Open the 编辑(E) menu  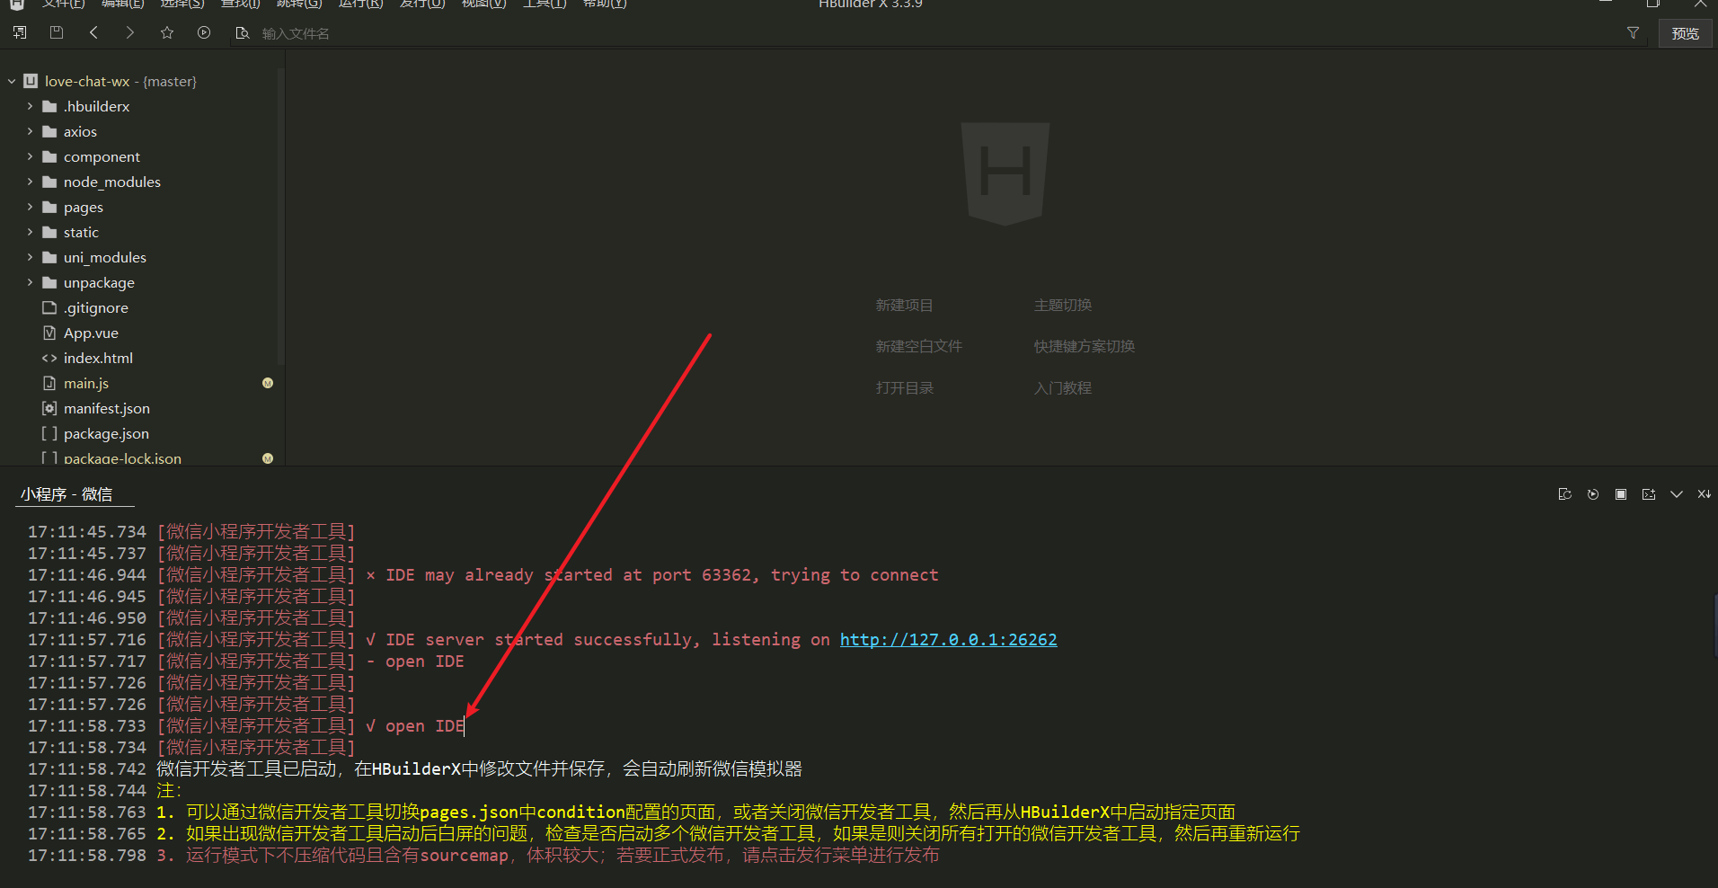click(x=122, y=4)
